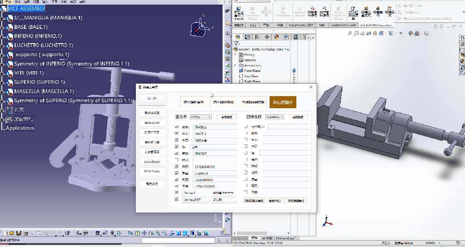Select VITE (VITE.1) in CATIA tree
Image resolution: width=465 pixels, height=247 pixels.
(28, 73)
